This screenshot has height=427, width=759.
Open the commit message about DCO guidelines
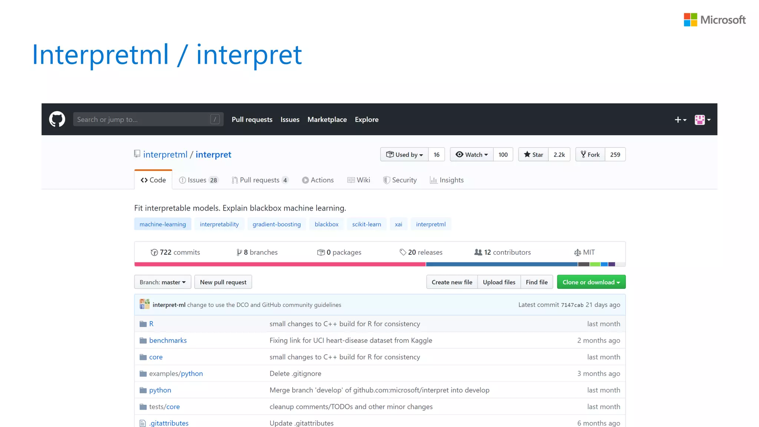pyautogui.click(x=264, y=305)
